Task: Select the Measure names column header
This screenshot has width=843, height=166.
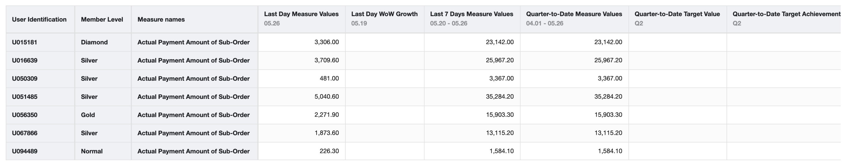Action: 195,19
